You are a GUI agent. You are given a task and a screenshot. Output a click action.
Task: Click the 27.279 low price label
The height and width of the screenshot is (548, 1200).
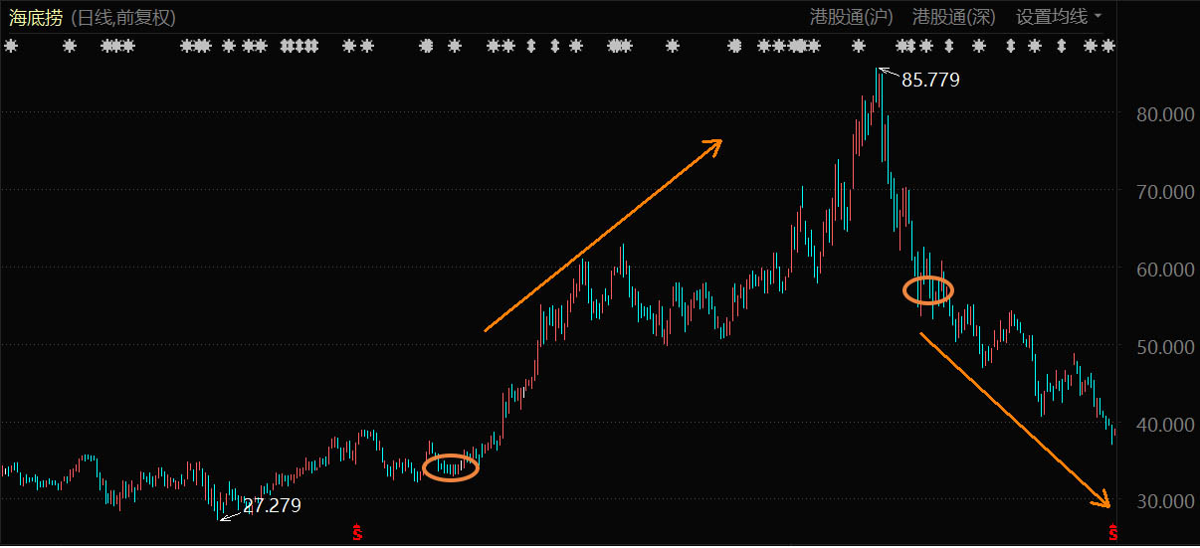272,505
